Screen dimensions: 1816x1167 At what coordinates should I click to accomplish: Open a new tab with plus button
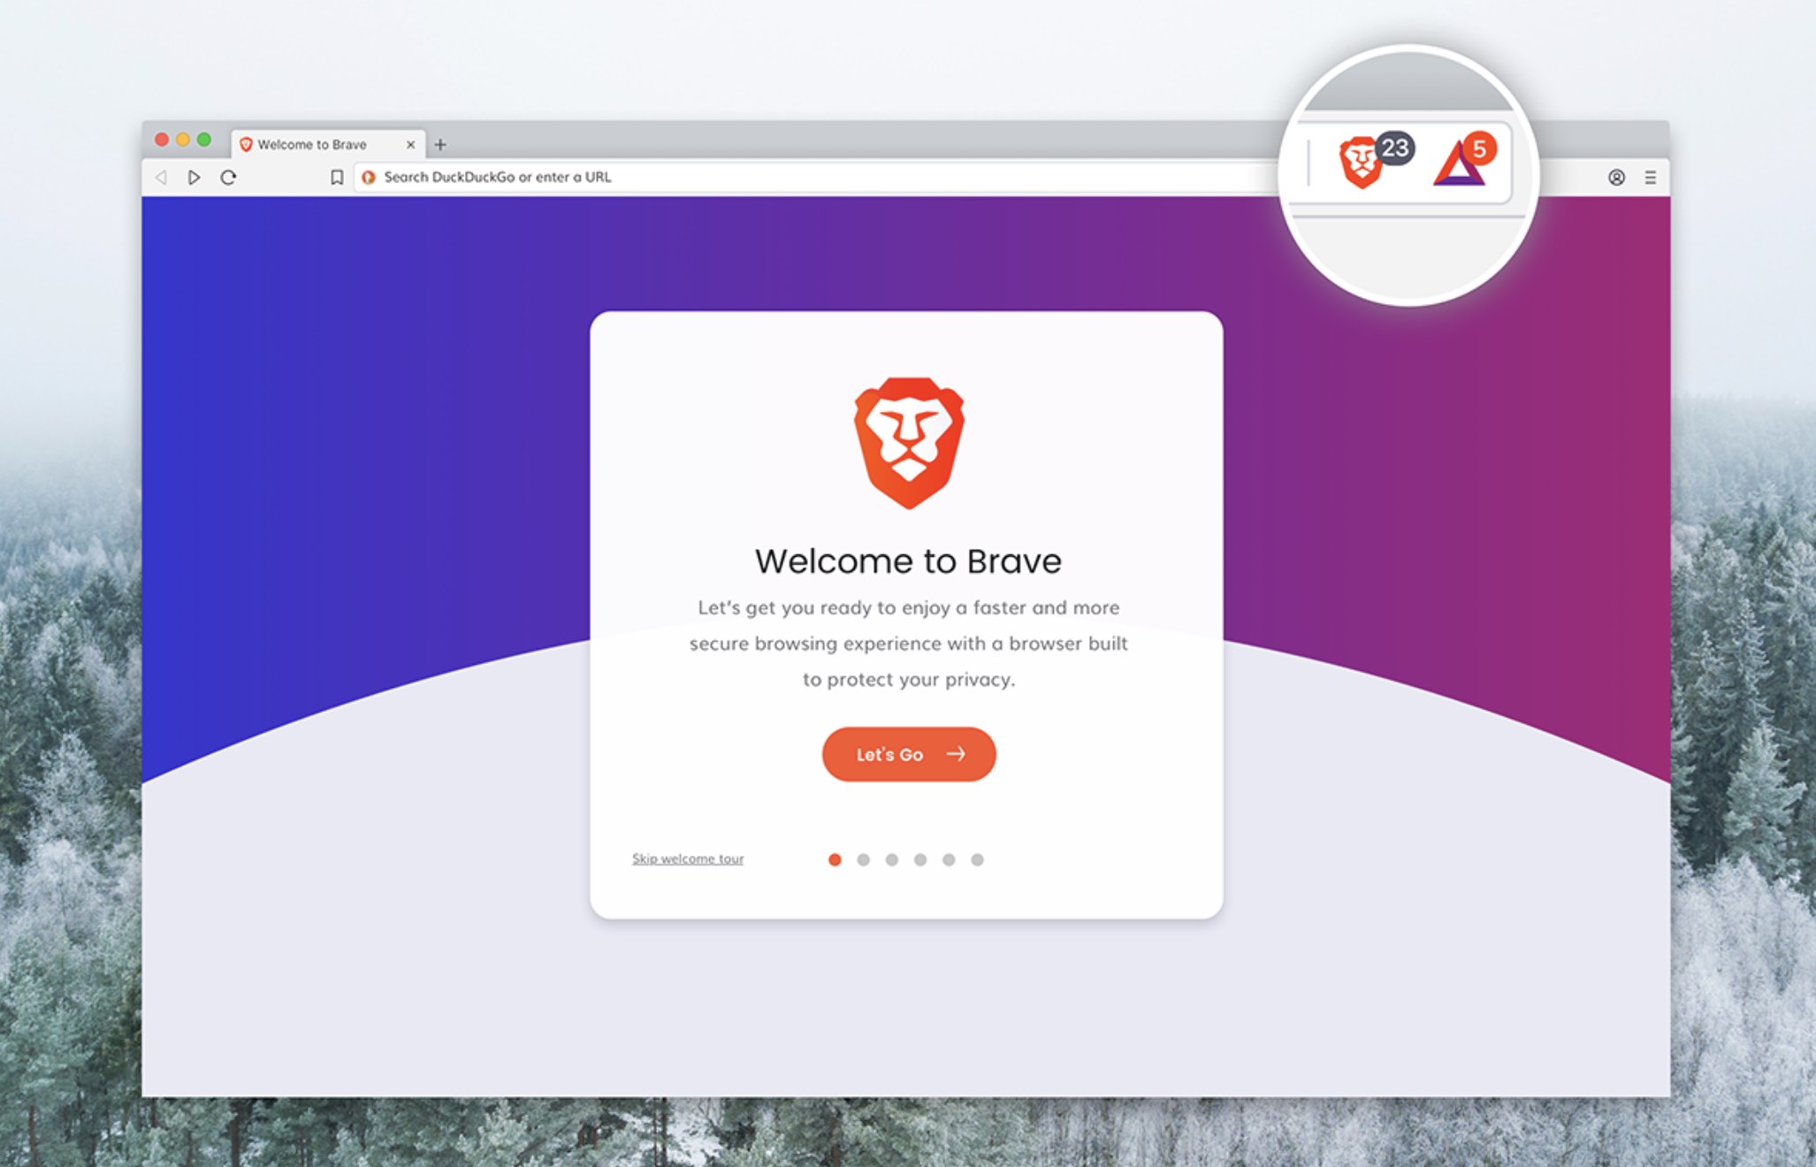(440, 144)
